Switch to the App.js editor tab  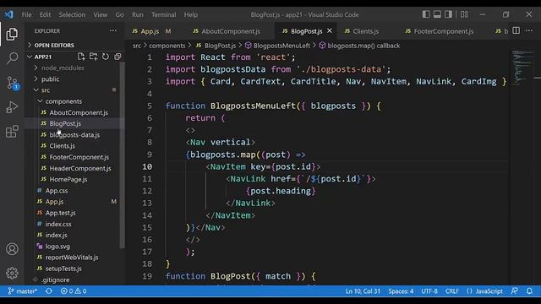pos(151,31)
